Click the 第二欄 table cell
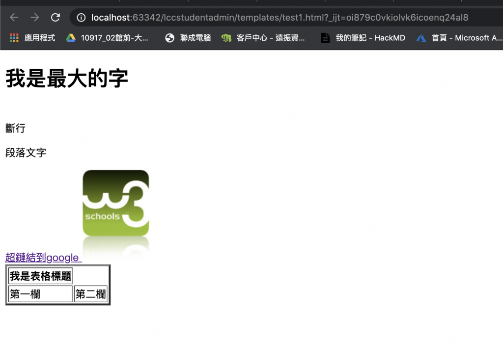Screen dimensions: 503x344 [x=90, y=294]
